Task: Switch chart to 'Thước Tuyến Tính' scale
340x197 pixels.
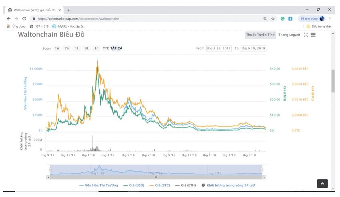Action: point(260,35)
